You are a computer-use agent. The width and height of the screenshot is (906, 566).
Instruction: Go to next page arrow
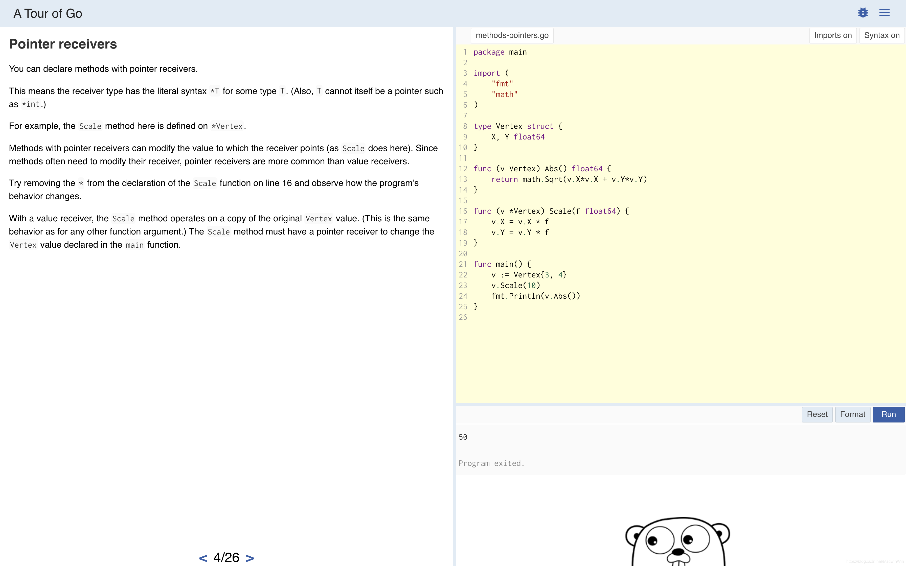pos(250,558)
